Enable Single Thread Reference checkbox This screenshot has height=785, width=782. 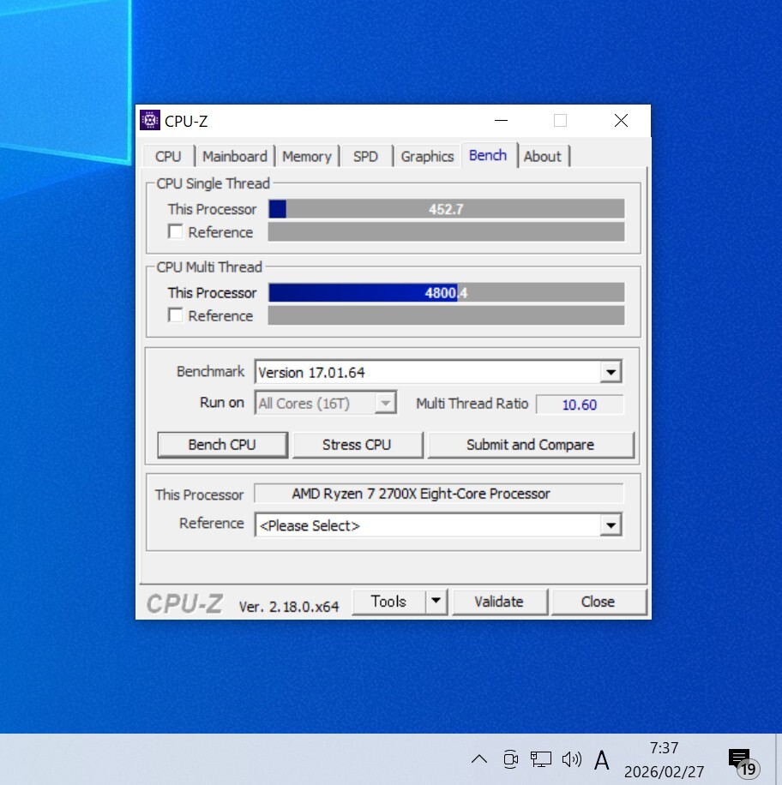(x=175, y=231)
